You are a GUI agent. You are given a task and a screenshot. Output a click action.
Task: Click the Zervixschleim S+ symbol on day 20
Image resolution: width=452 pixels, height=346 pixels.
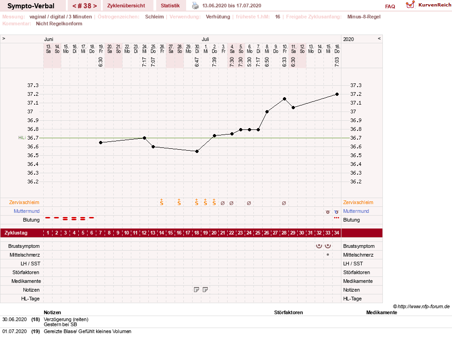(214, 202)
